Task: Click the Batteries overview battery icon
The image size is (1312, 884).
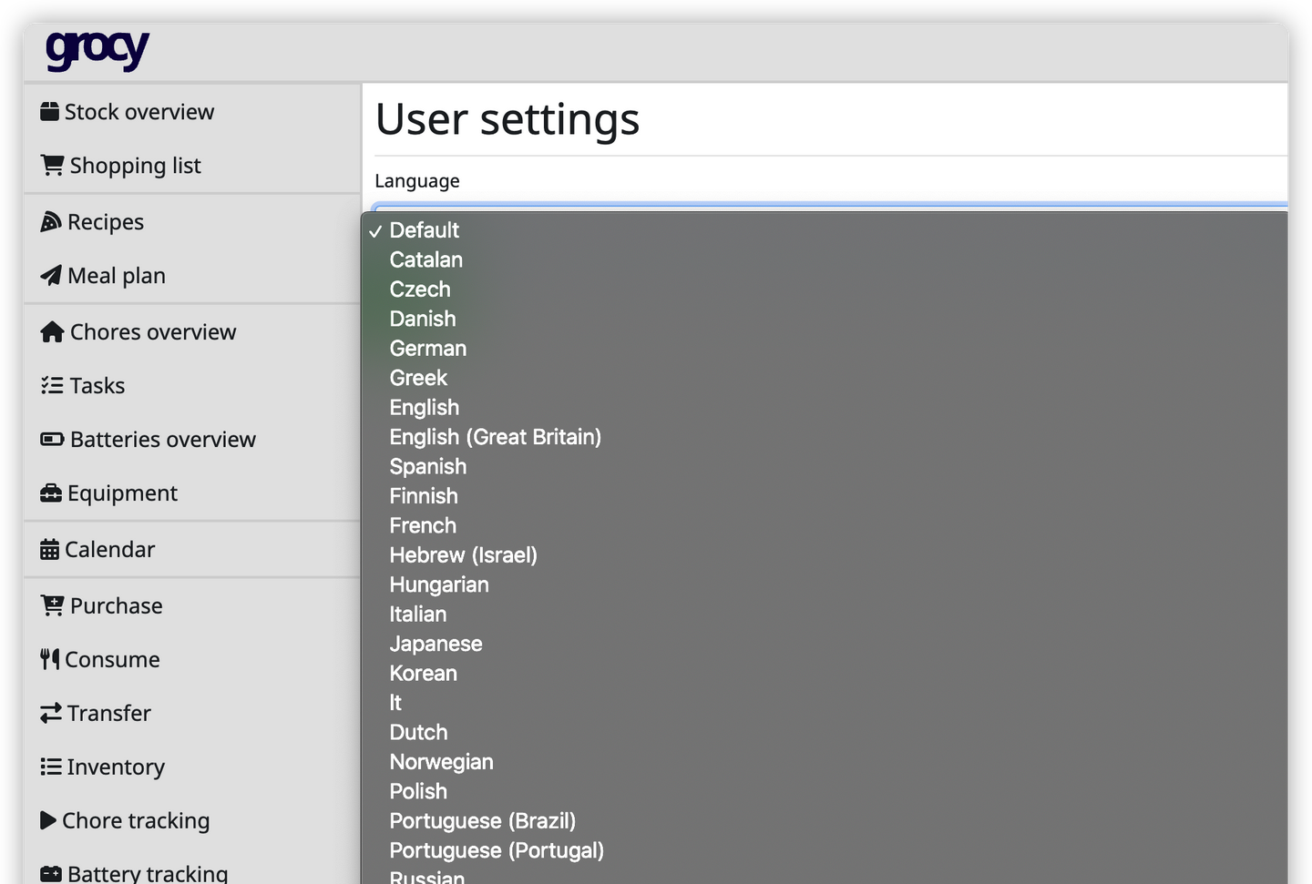Action: (52, 440)
